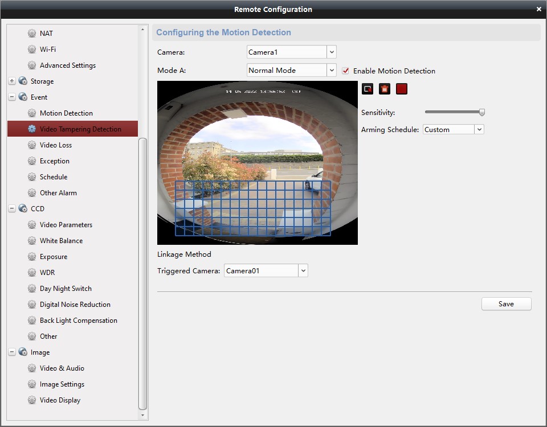This screenshot has height=427, width=547.
Task: Click the Exception gear icon
Action: click(31, 161)
